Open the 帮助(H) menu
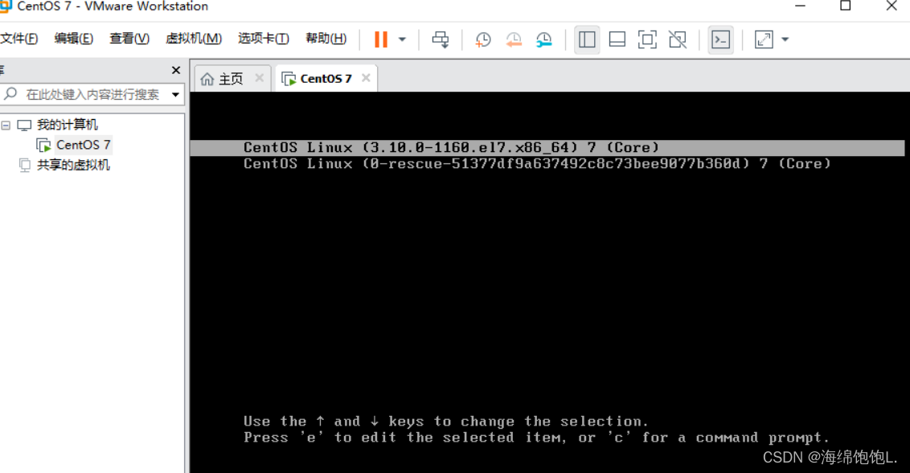The width and height of the screenshot is (910, 473). pyautogui.click(x=326, y=39)
